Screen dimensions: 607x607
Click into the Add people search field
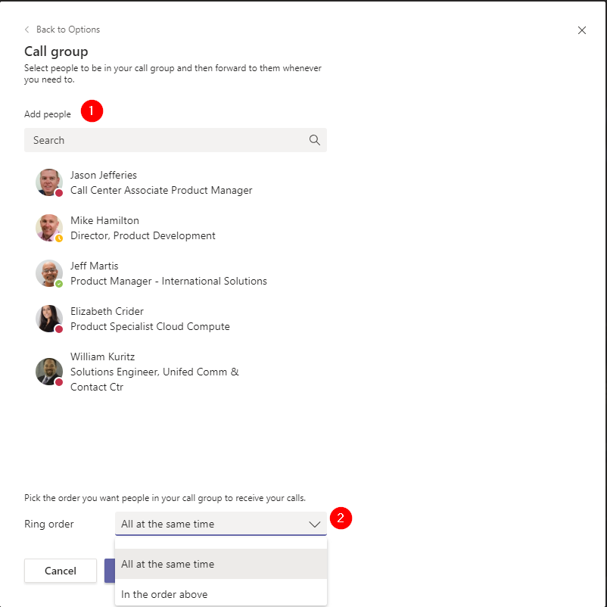(x=167, y=140)
